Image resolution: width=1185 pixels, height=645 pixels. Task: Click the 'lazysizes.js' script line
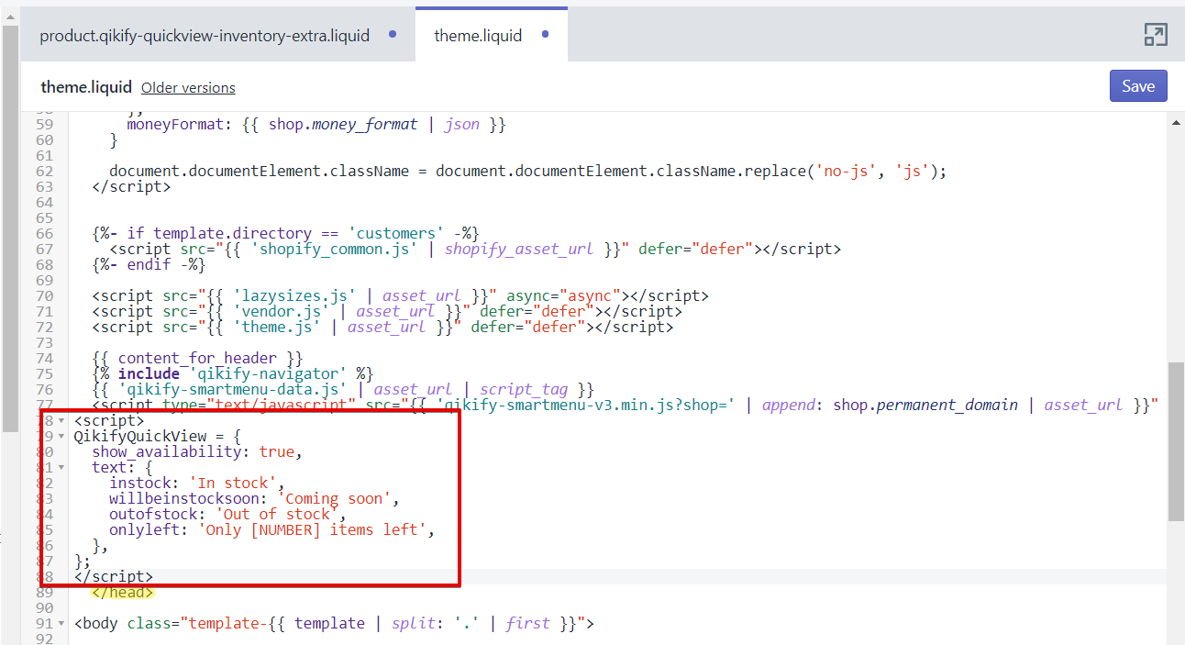(400, 295)
